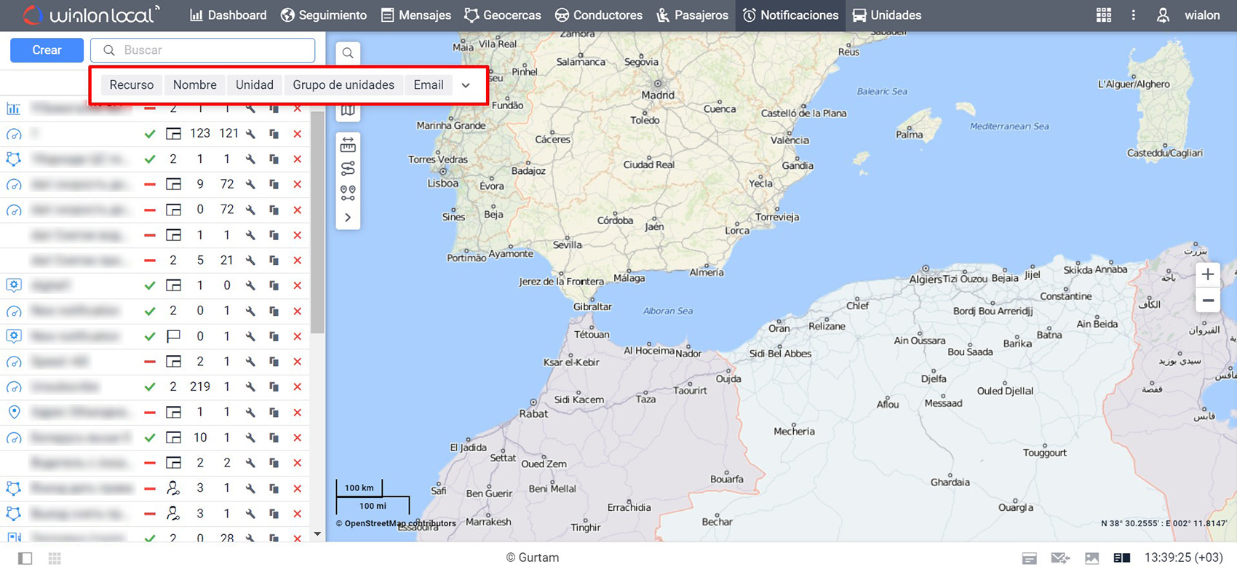Viewport: 1237px width, 572px height.
Task: Expand more filters next to Email
Action: coord(466,85)
